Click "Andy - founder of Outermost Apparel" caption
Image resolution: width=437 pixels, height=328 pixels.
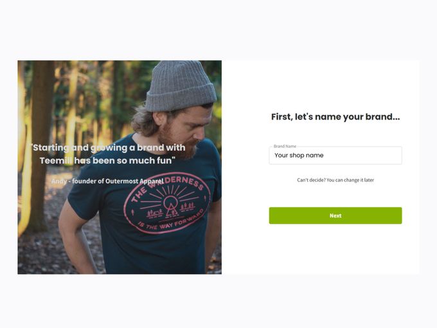[x=107, y=181]
